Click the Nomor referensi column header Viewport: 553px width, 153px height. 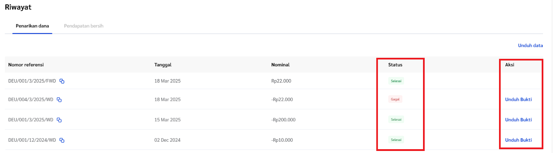26,65
